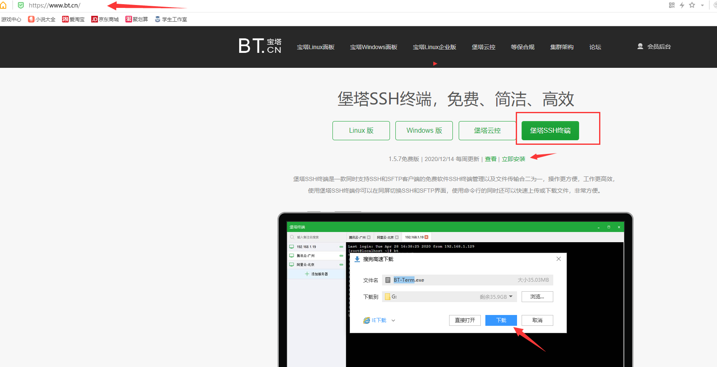Open the 聚划算 bookmark

(137, 20)
